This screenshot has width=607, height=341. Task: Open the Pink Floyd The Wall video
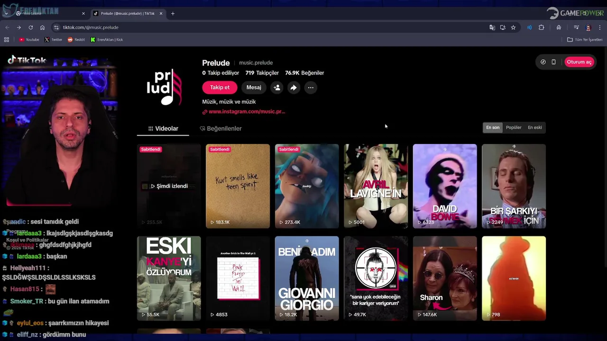coord(238,278)
